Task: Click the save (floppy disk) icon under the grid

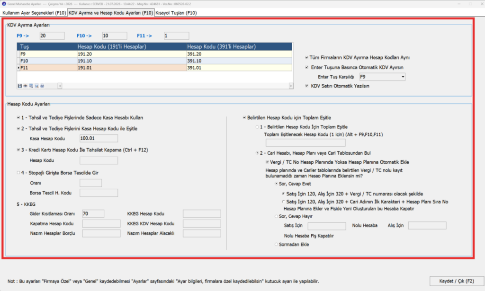Action: (x=20, y=86)
